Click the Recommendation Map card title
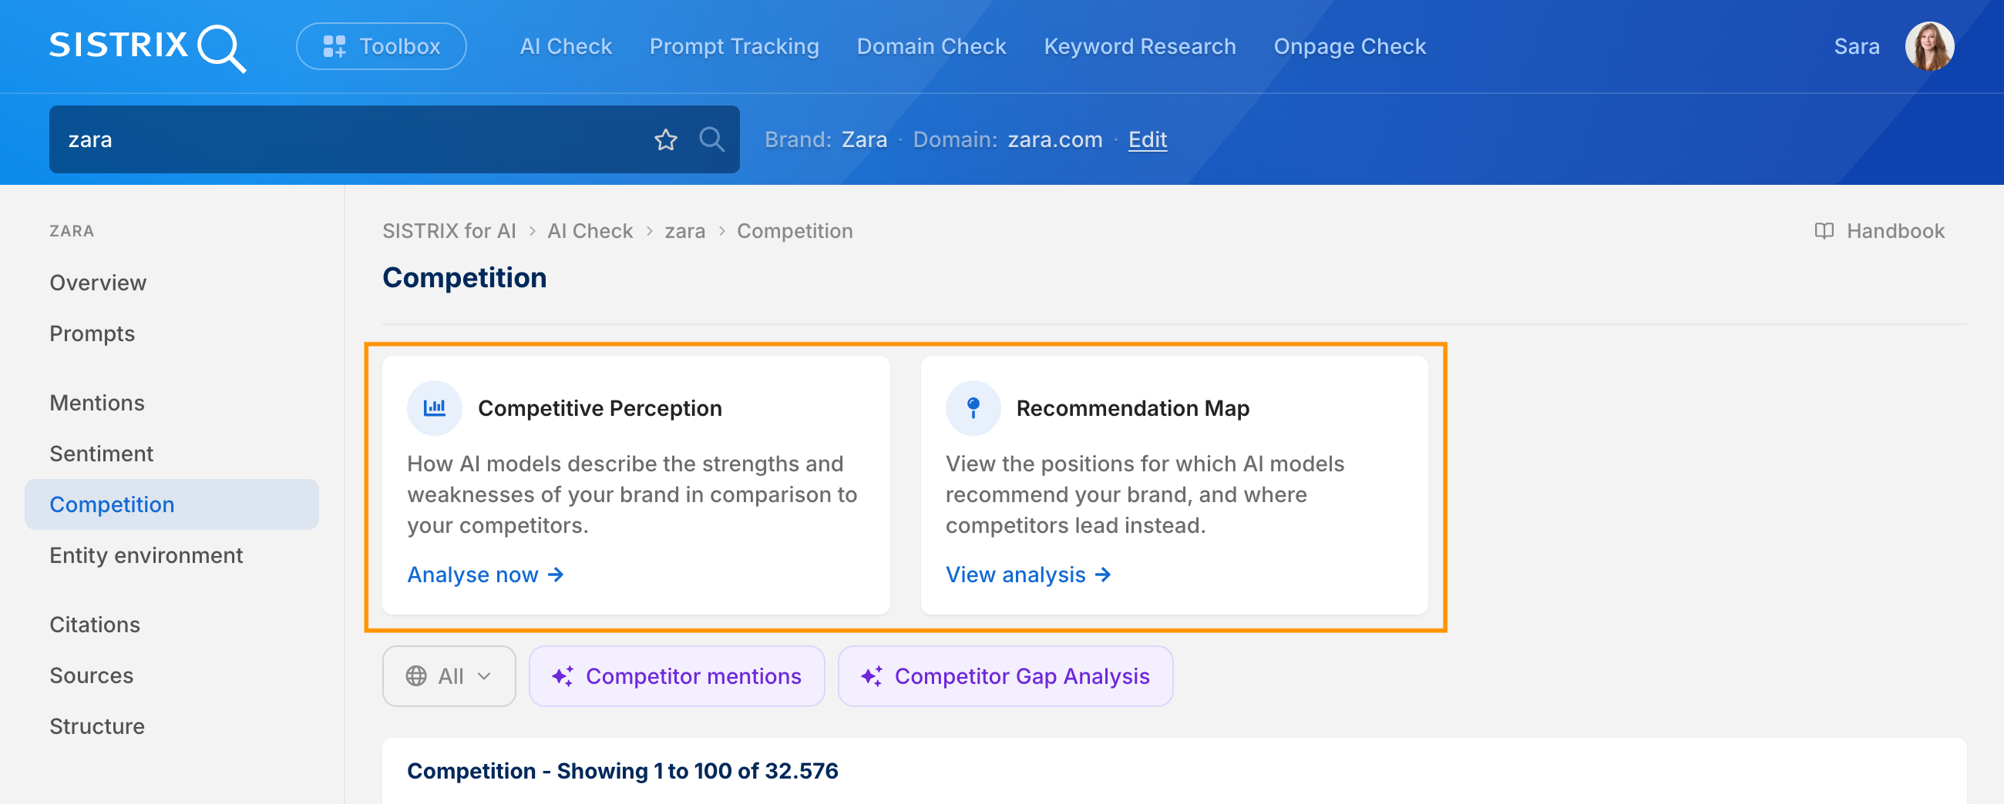This screenshot has height=804, width=2004. [1133, 408]
